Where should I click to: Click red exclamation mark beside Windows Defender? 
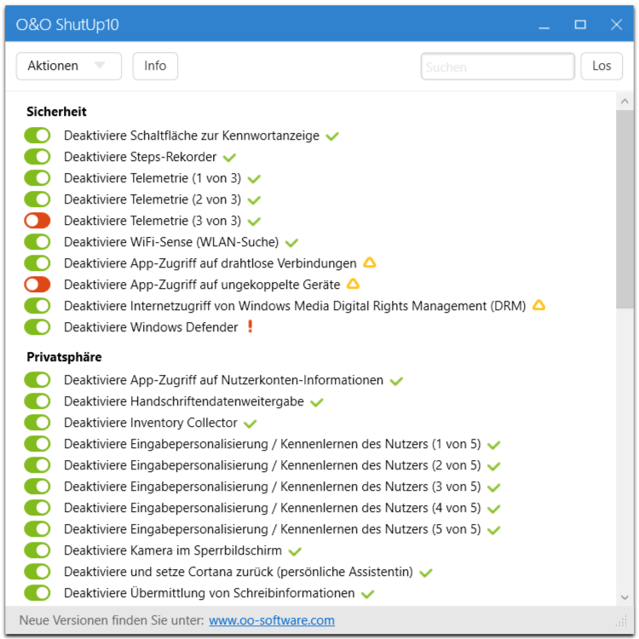coord(250,326)
